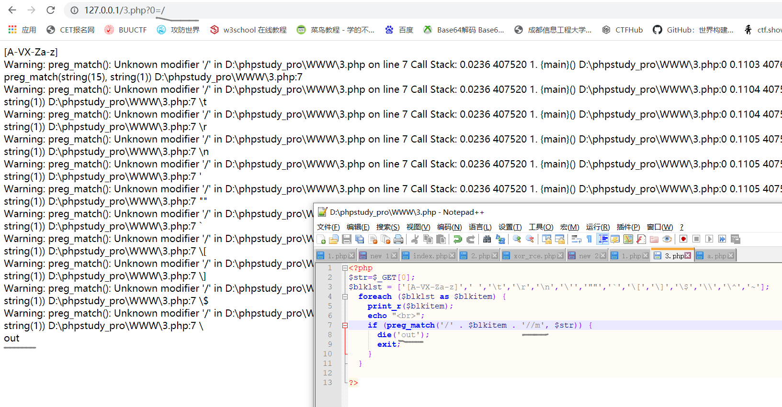Open the 视图(V) menu in Notepad++

[418, 227]
